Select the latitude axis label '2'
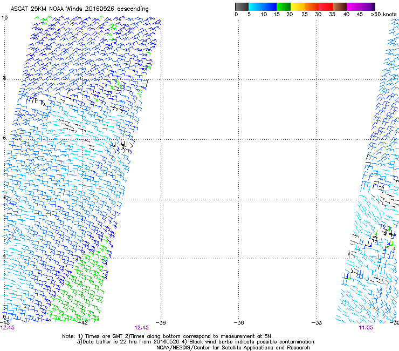 [x=4, y=257]
